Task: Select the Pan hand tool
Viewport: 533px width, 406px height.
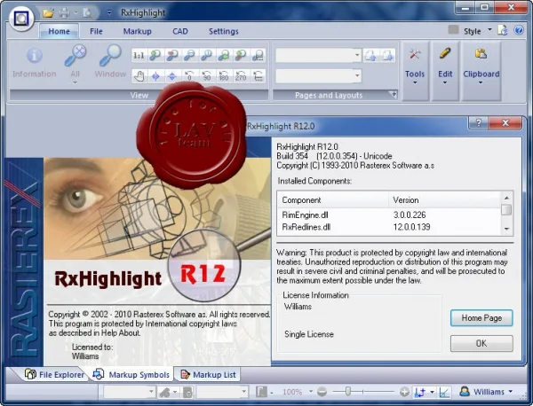Action: click(139, 76)
